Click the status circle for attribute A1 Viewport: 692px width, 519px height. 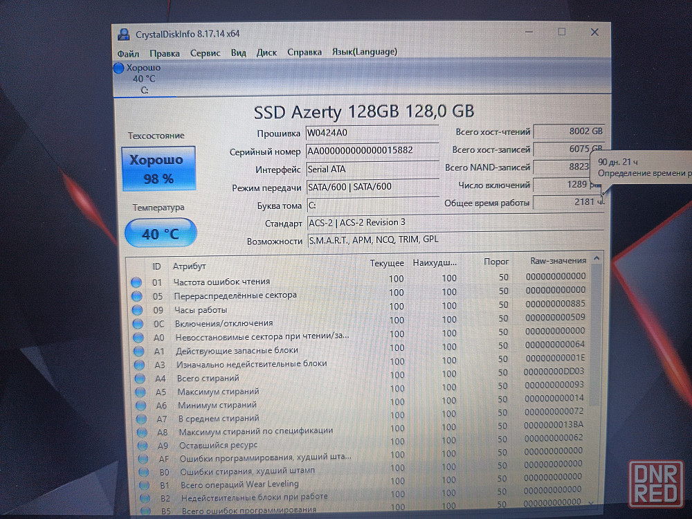click(138, 352)
